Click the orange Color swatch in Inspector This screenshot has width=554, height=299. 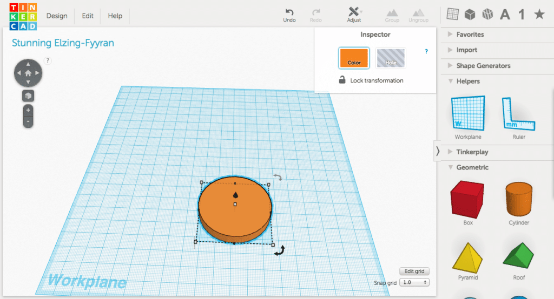click(x=354, y=58)
